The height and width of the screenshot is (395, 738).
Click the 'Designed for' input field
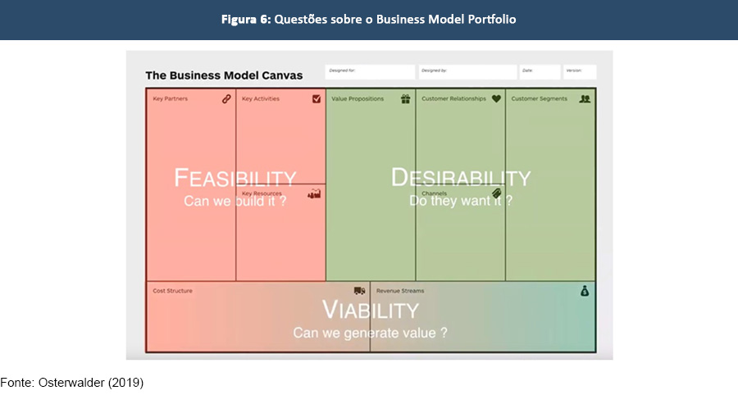click(370, 72)
